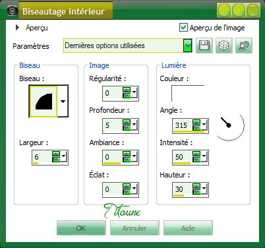Image resolution: width=265 pixels, height=248 pixels.
Task: Open the Paramètres presets dropdown
Action: pyautogui.click(x=187, y=46)
